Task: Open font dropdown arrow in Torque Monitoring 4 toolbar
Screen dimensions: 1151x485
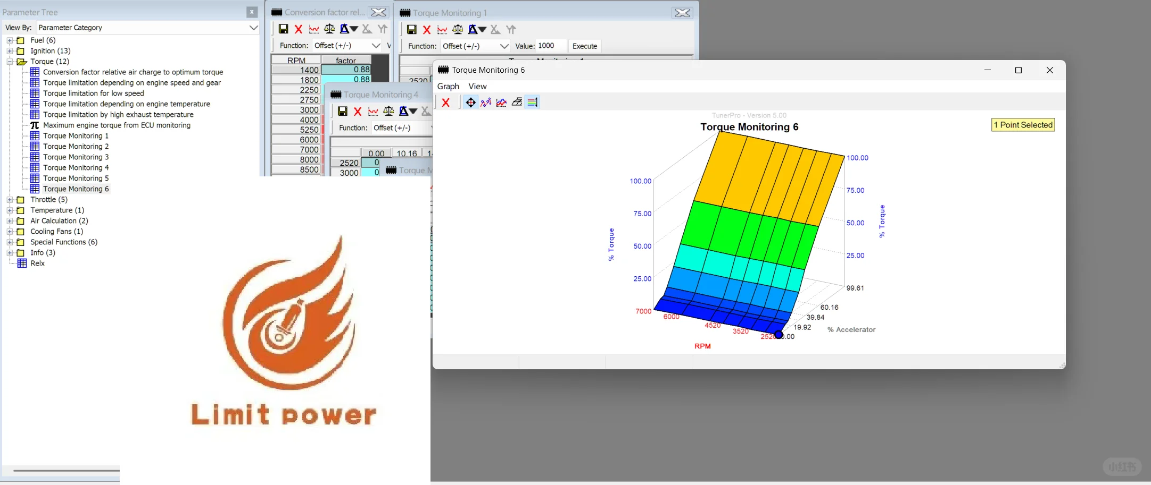Action: tap(413, 111)
